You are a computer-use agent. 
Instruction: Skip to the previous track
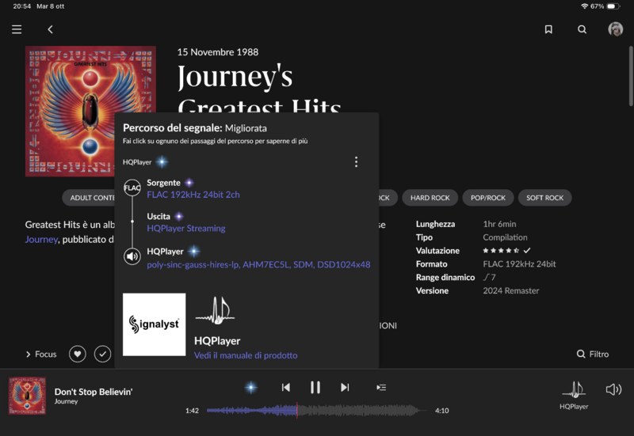(x=286, y=387)
